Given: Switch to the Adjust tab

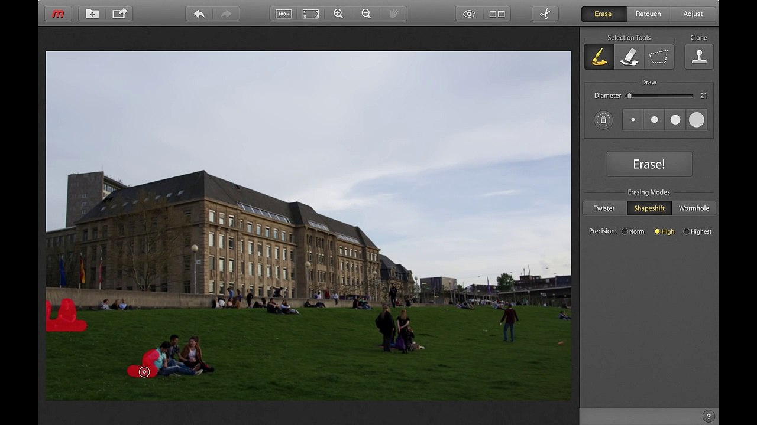Looking at the screenshot, I should coord(693,14).
